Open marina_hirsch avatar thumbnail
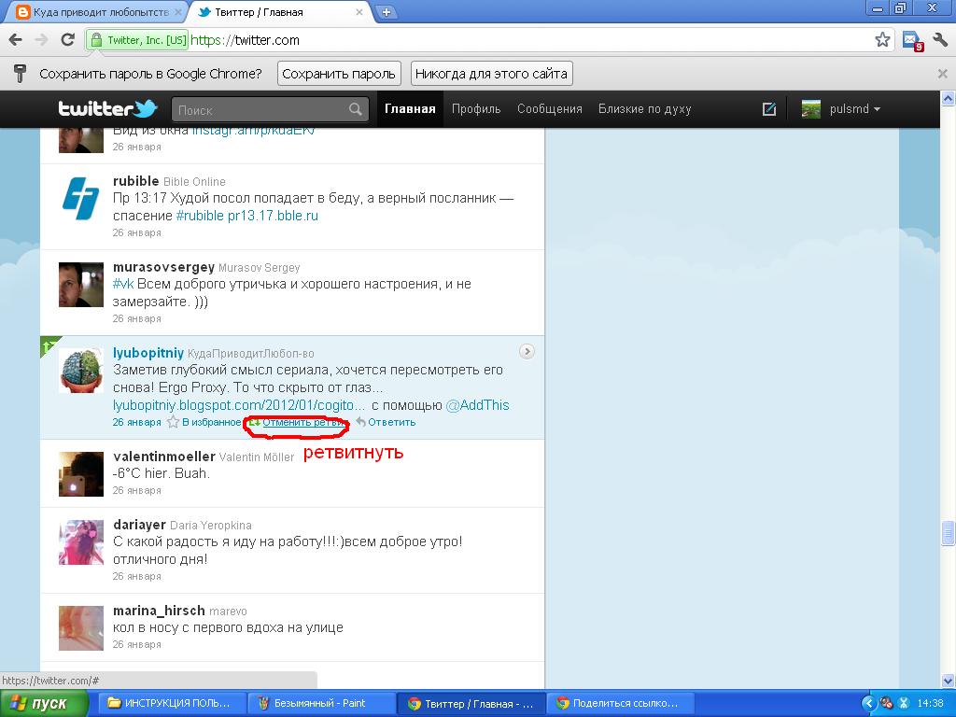The image size is (956, 717). coord(81,628)
